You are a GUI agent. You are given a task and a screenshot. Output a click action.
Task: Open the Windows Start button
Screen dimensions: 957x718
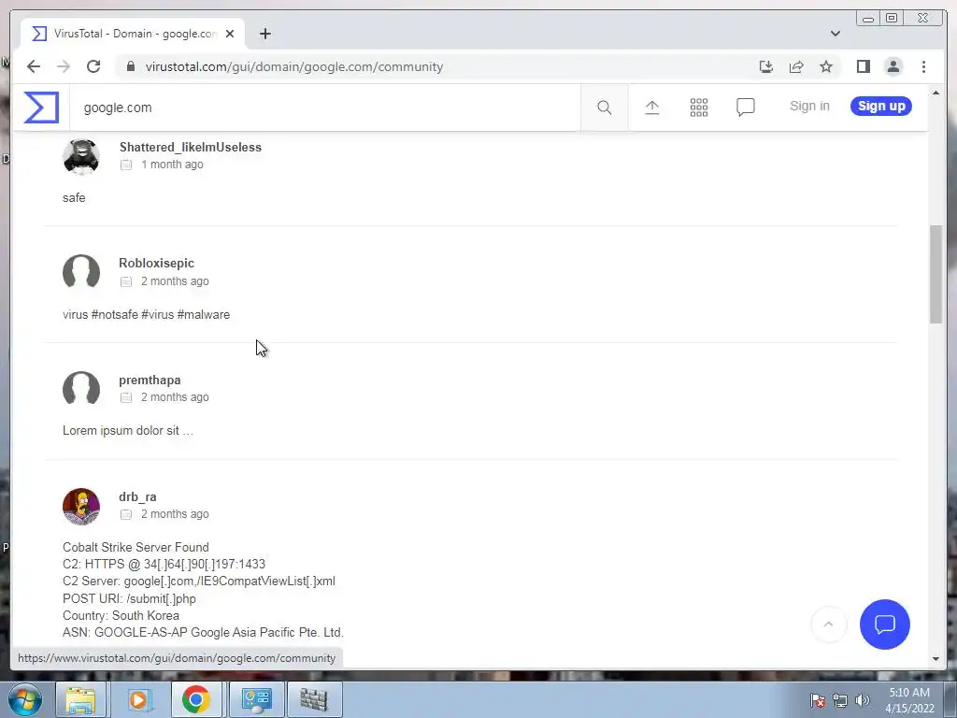25,699
